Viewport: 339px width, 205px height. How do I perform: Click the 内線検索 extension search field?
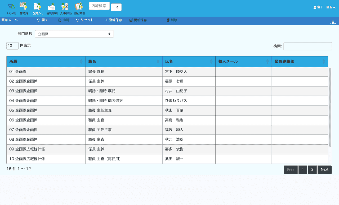pos(99,6)
